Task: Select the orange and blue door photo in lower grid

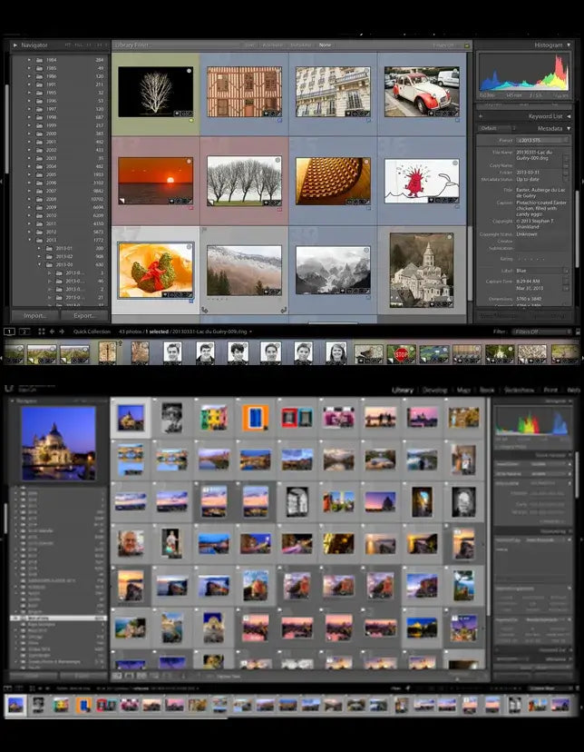Action: pos(255,417)
